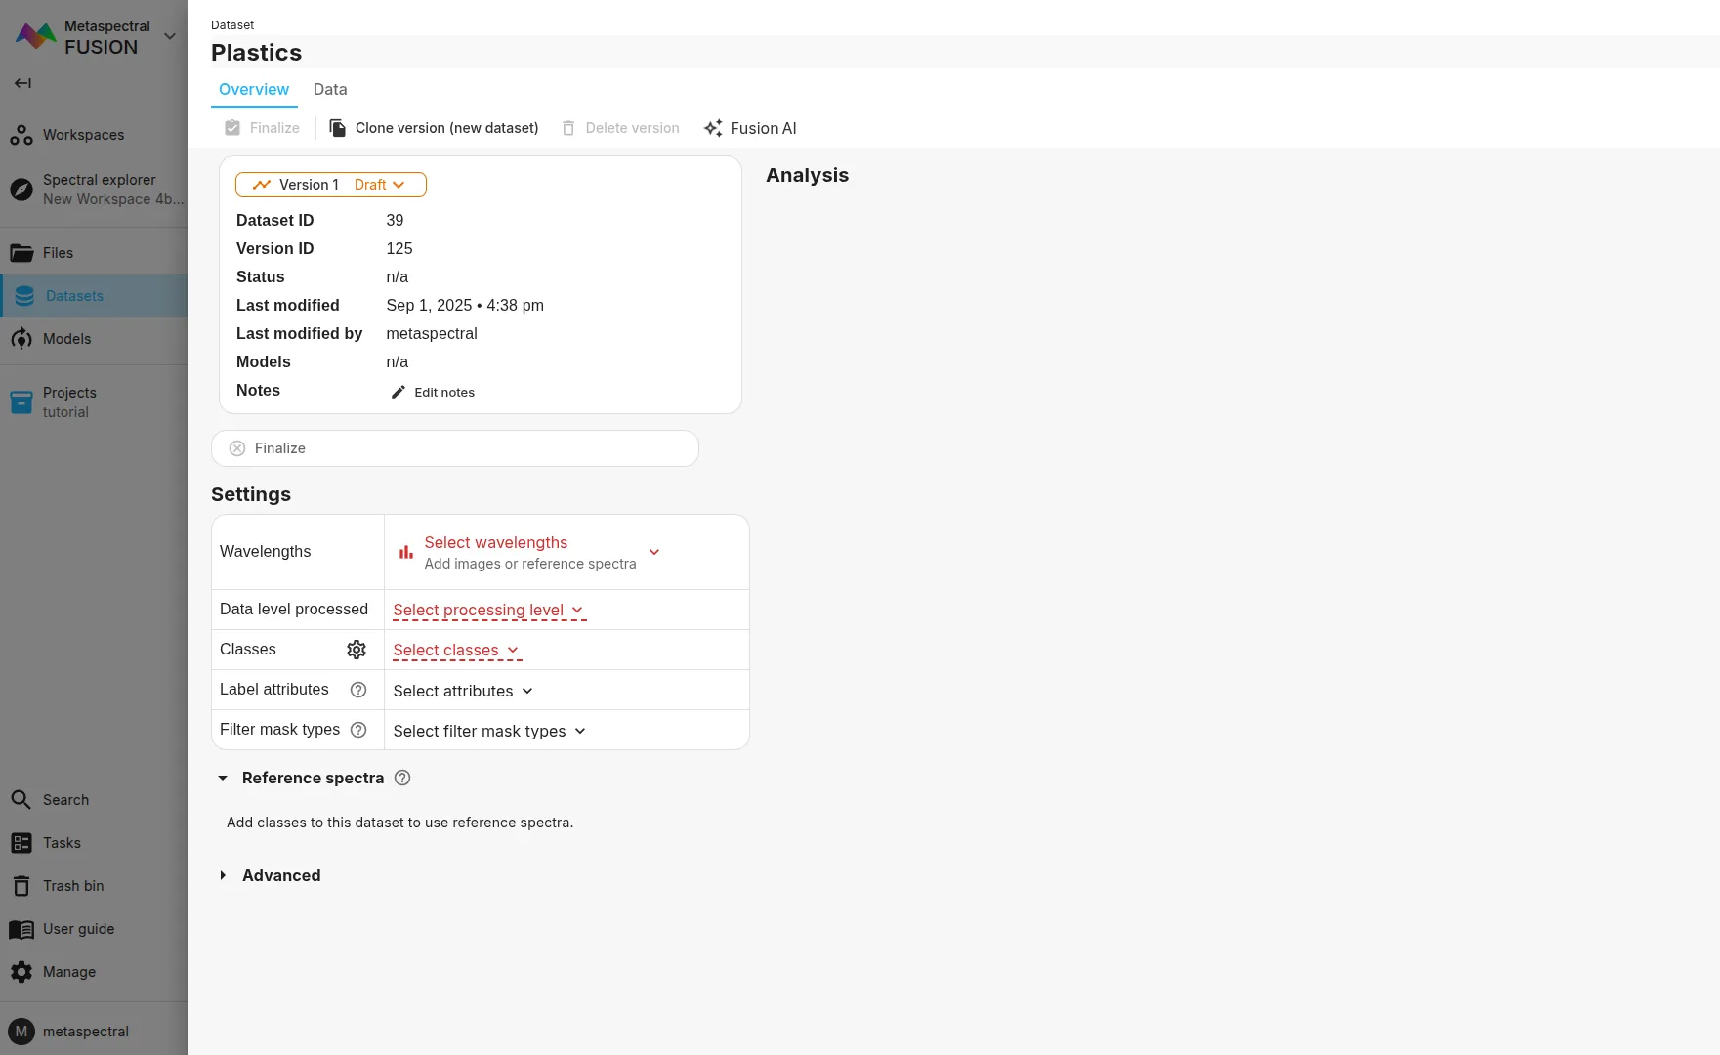Image resolution: width=1720 pixels, height=1055 pixels.
Task: Open Fusion AI sparkle tool
Action: click(750, 128)
